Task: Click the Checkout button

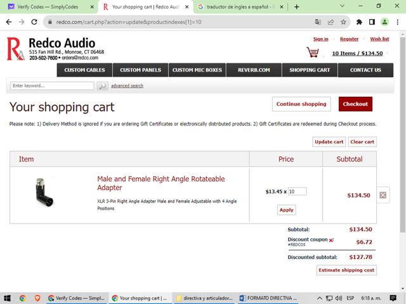Action: pyautogui.click(x=355, y=104)
